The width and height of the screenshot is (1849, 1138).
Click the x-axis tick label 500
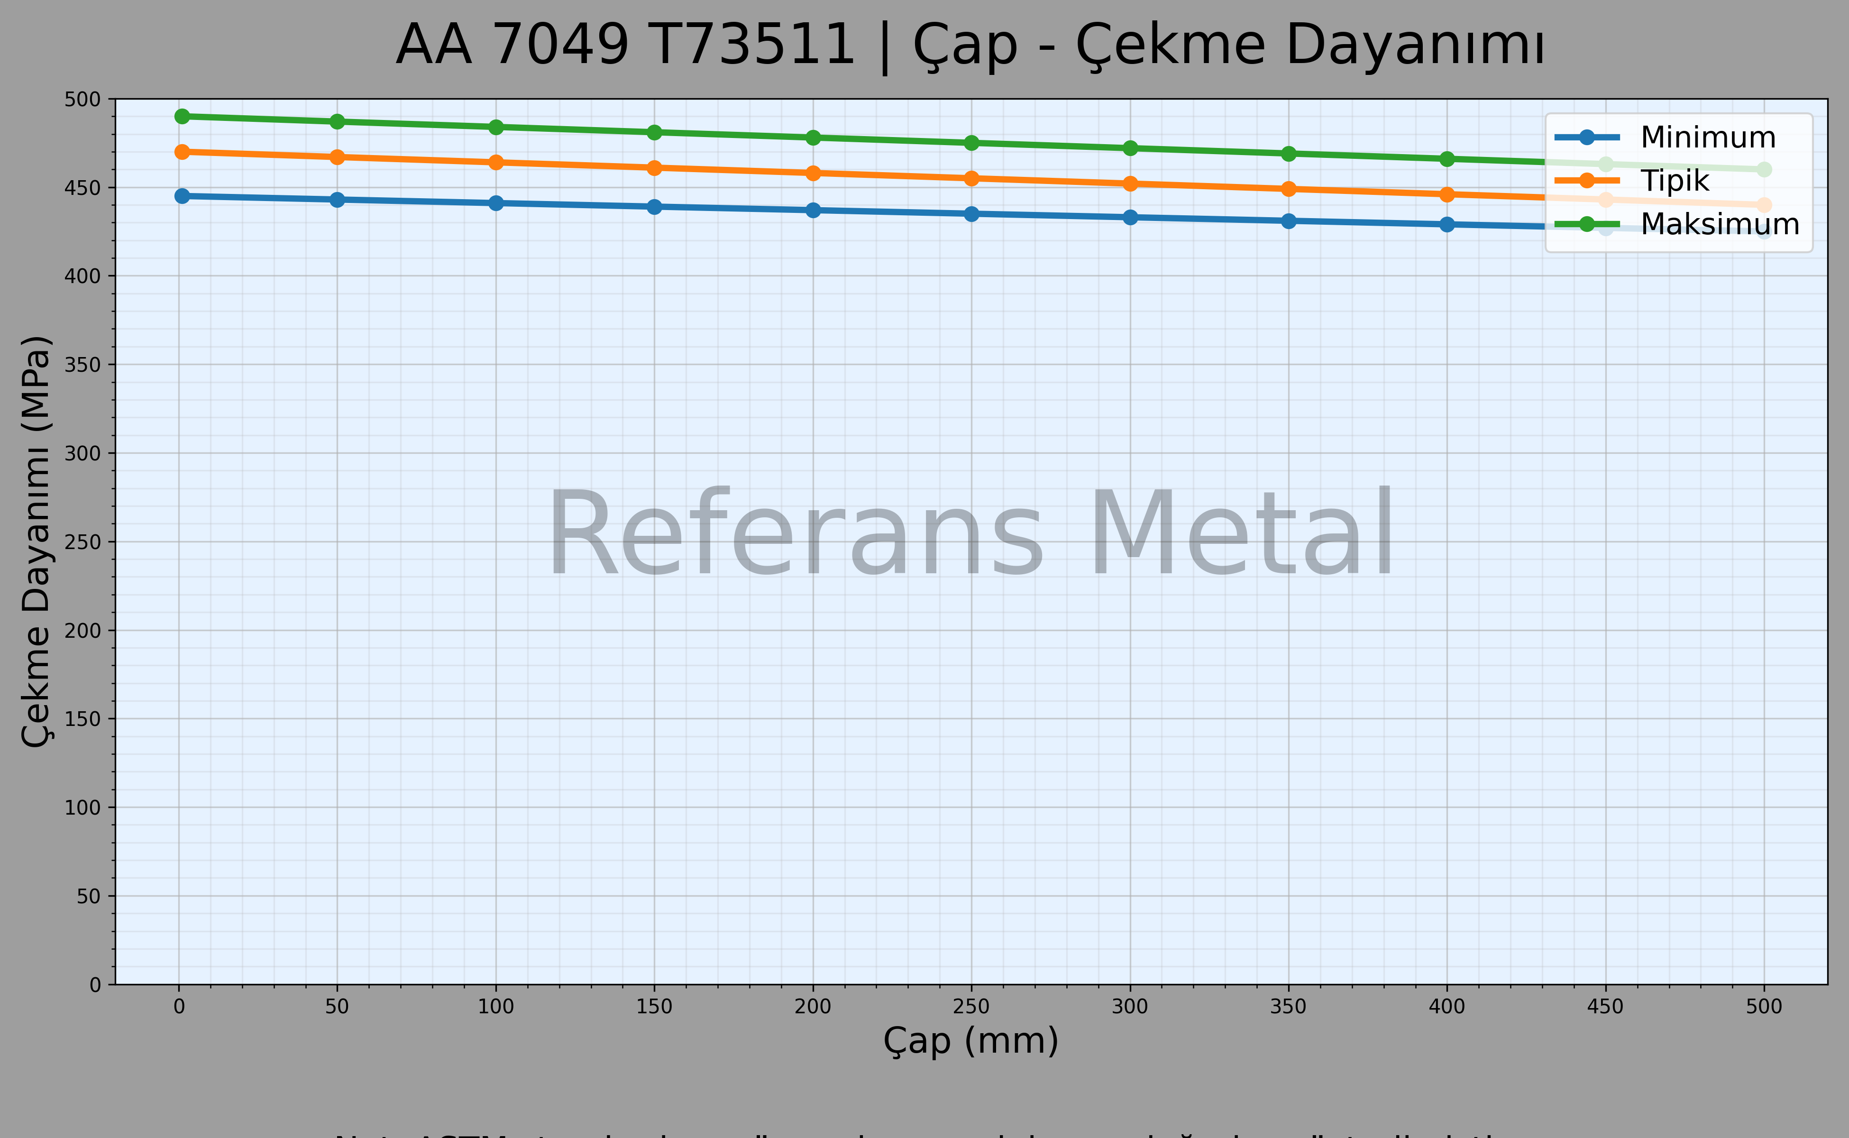pyautogui.click(x=1764, y=1006)
